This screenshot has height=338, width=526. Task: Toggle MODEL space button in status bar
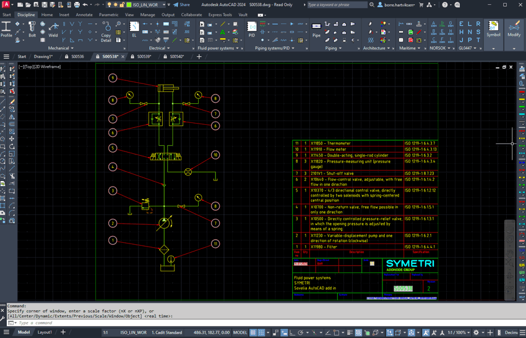[x=240, y=332]
